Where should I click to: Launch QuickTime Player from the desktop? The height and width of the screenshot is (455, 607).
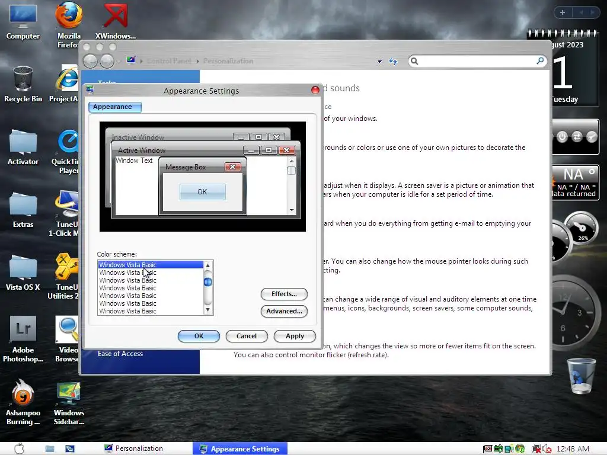(66, 152)
